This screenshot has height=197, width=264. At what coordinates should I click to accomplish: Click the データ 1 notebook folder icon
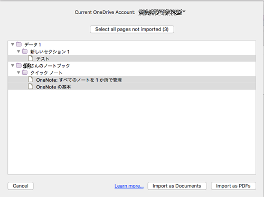[18, 44]
